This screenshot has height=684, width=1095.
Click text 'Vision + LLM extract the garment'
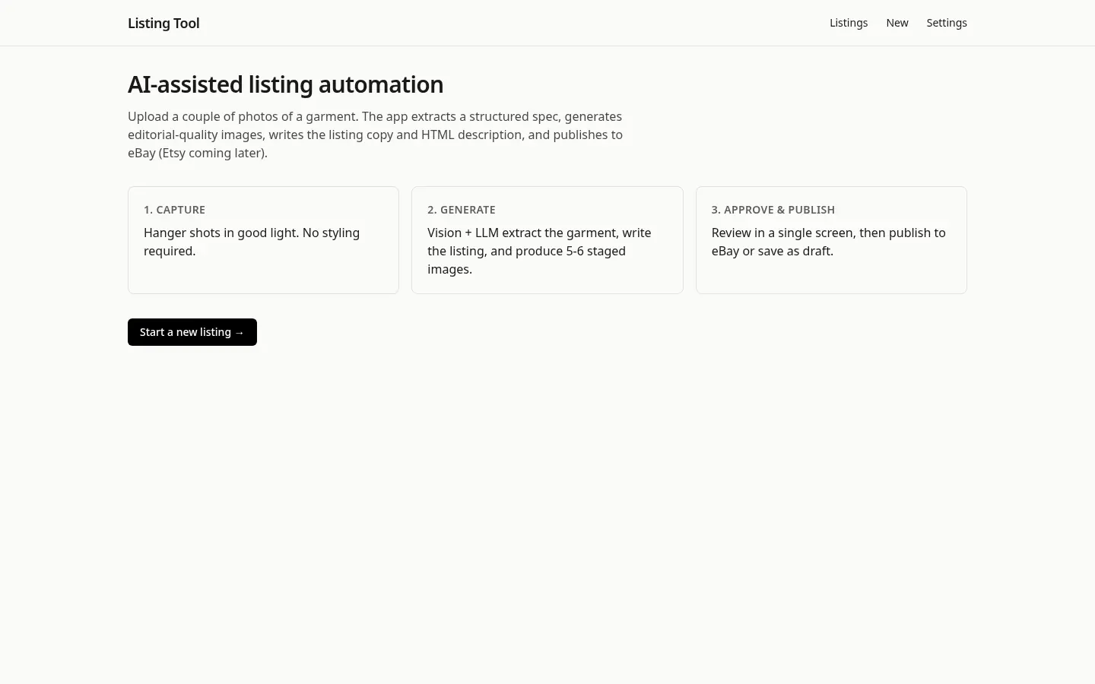(522, 233)
